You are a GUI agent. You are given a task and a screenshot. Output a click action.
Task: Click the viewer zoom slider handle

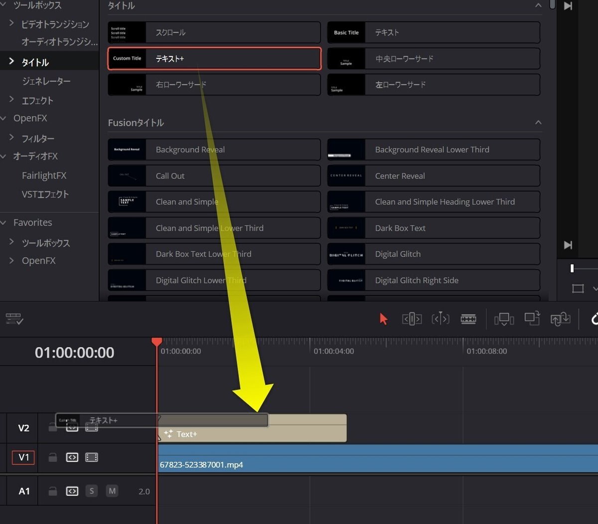[x=572, y=269]
